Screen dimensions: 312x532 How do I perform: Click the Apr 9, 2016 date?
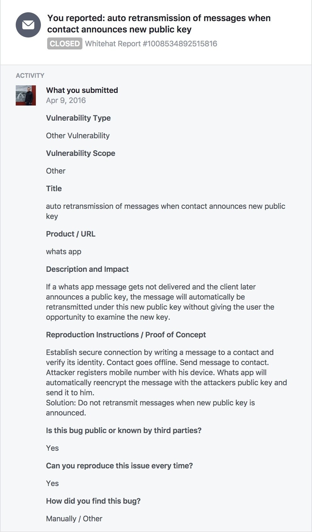(66, 100)
